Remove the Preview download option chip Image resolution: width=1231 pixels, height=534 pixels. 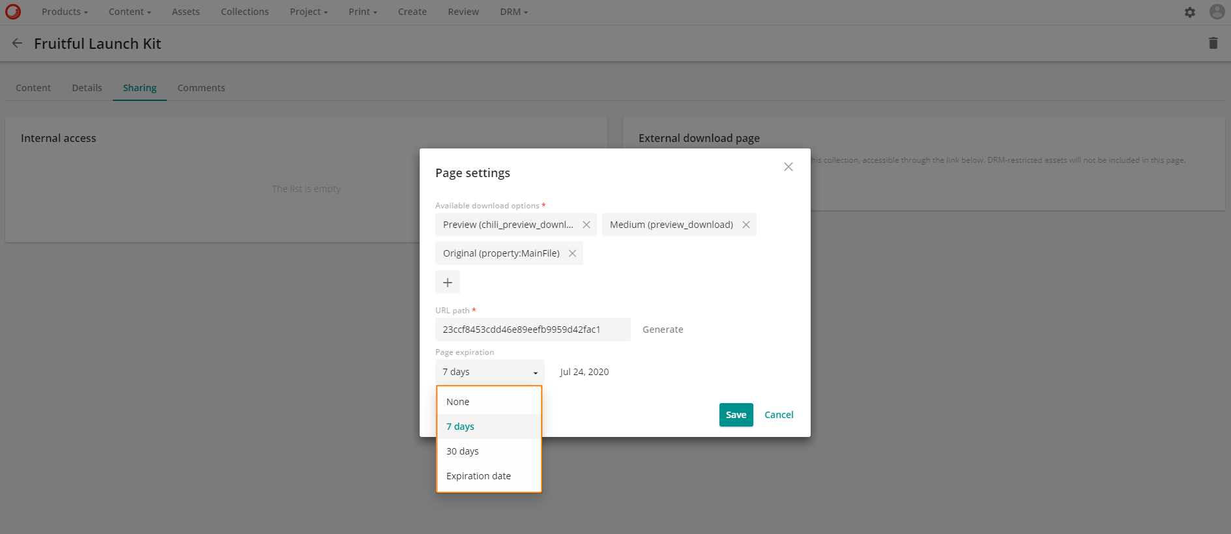pos(587,225)
